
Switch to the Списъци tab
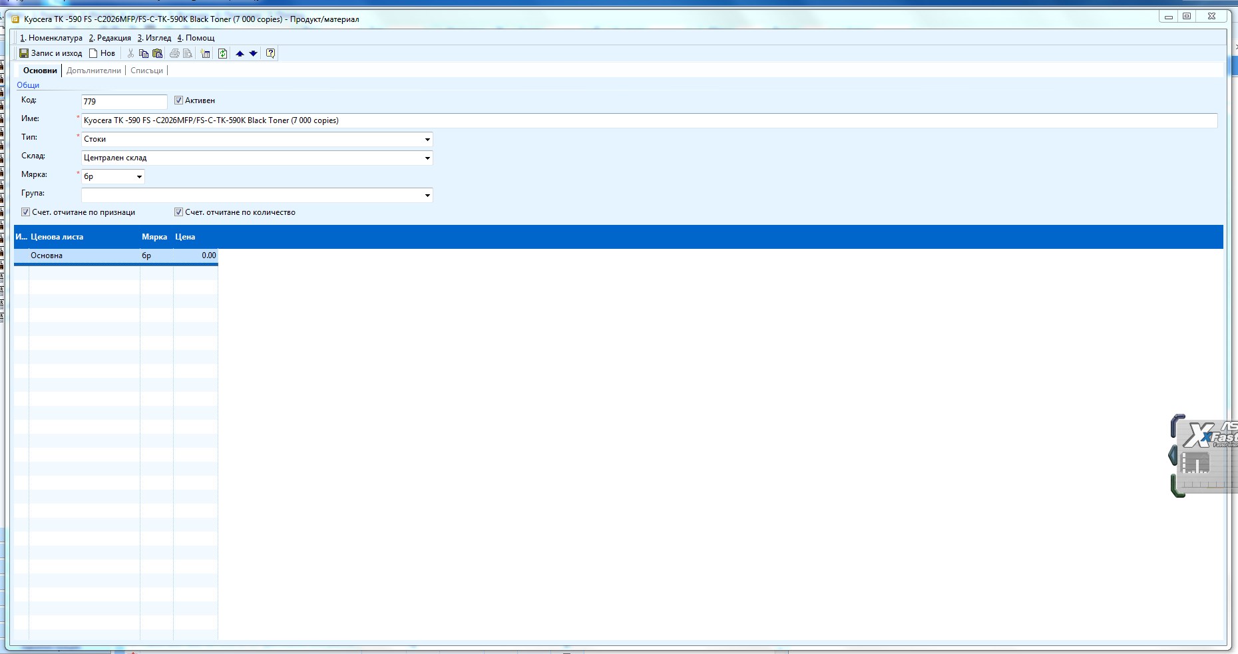coord(146,71)
